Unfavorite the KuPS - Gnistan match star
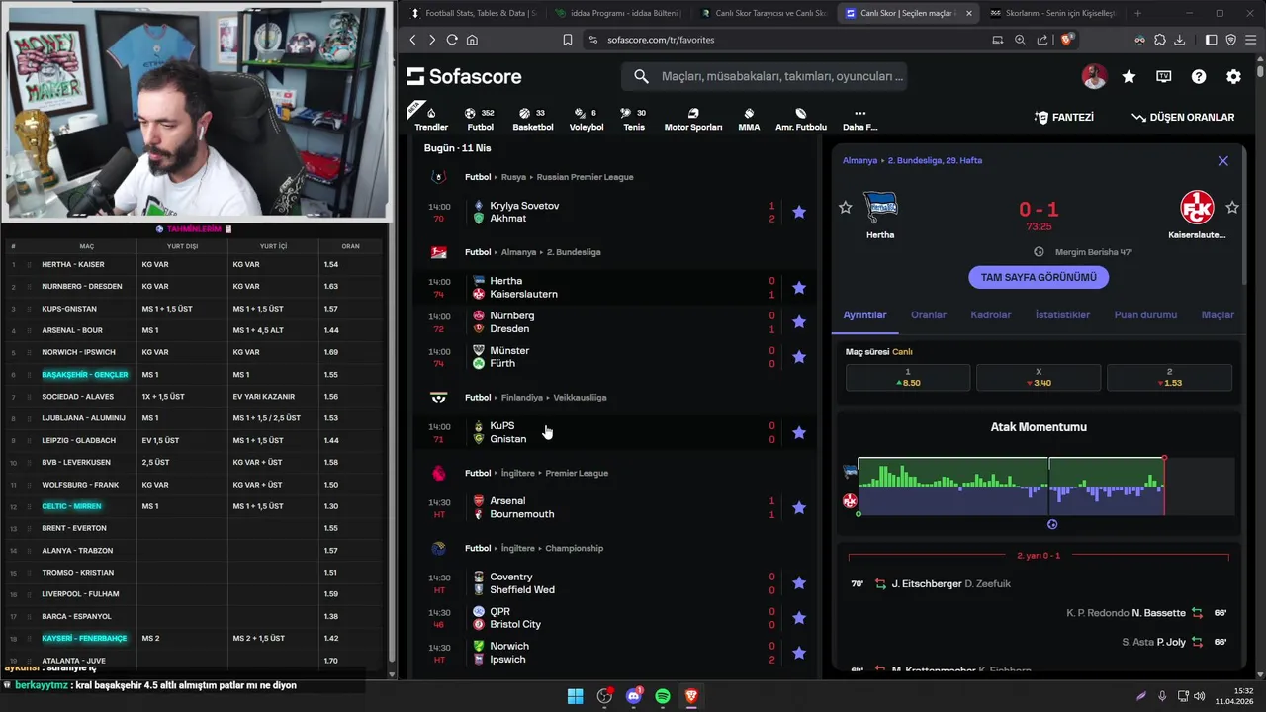 point(799,432)
